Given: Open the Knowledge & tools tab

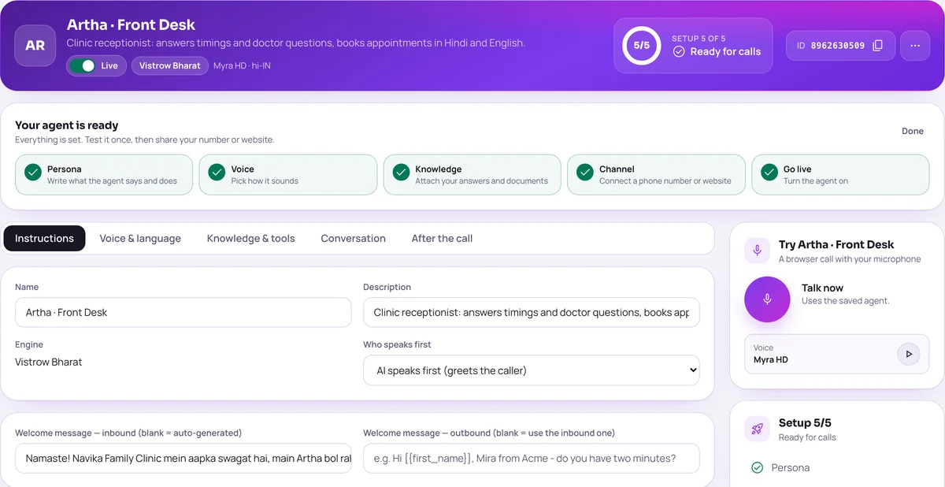Looking at the screenshot, I should (251, 239).
